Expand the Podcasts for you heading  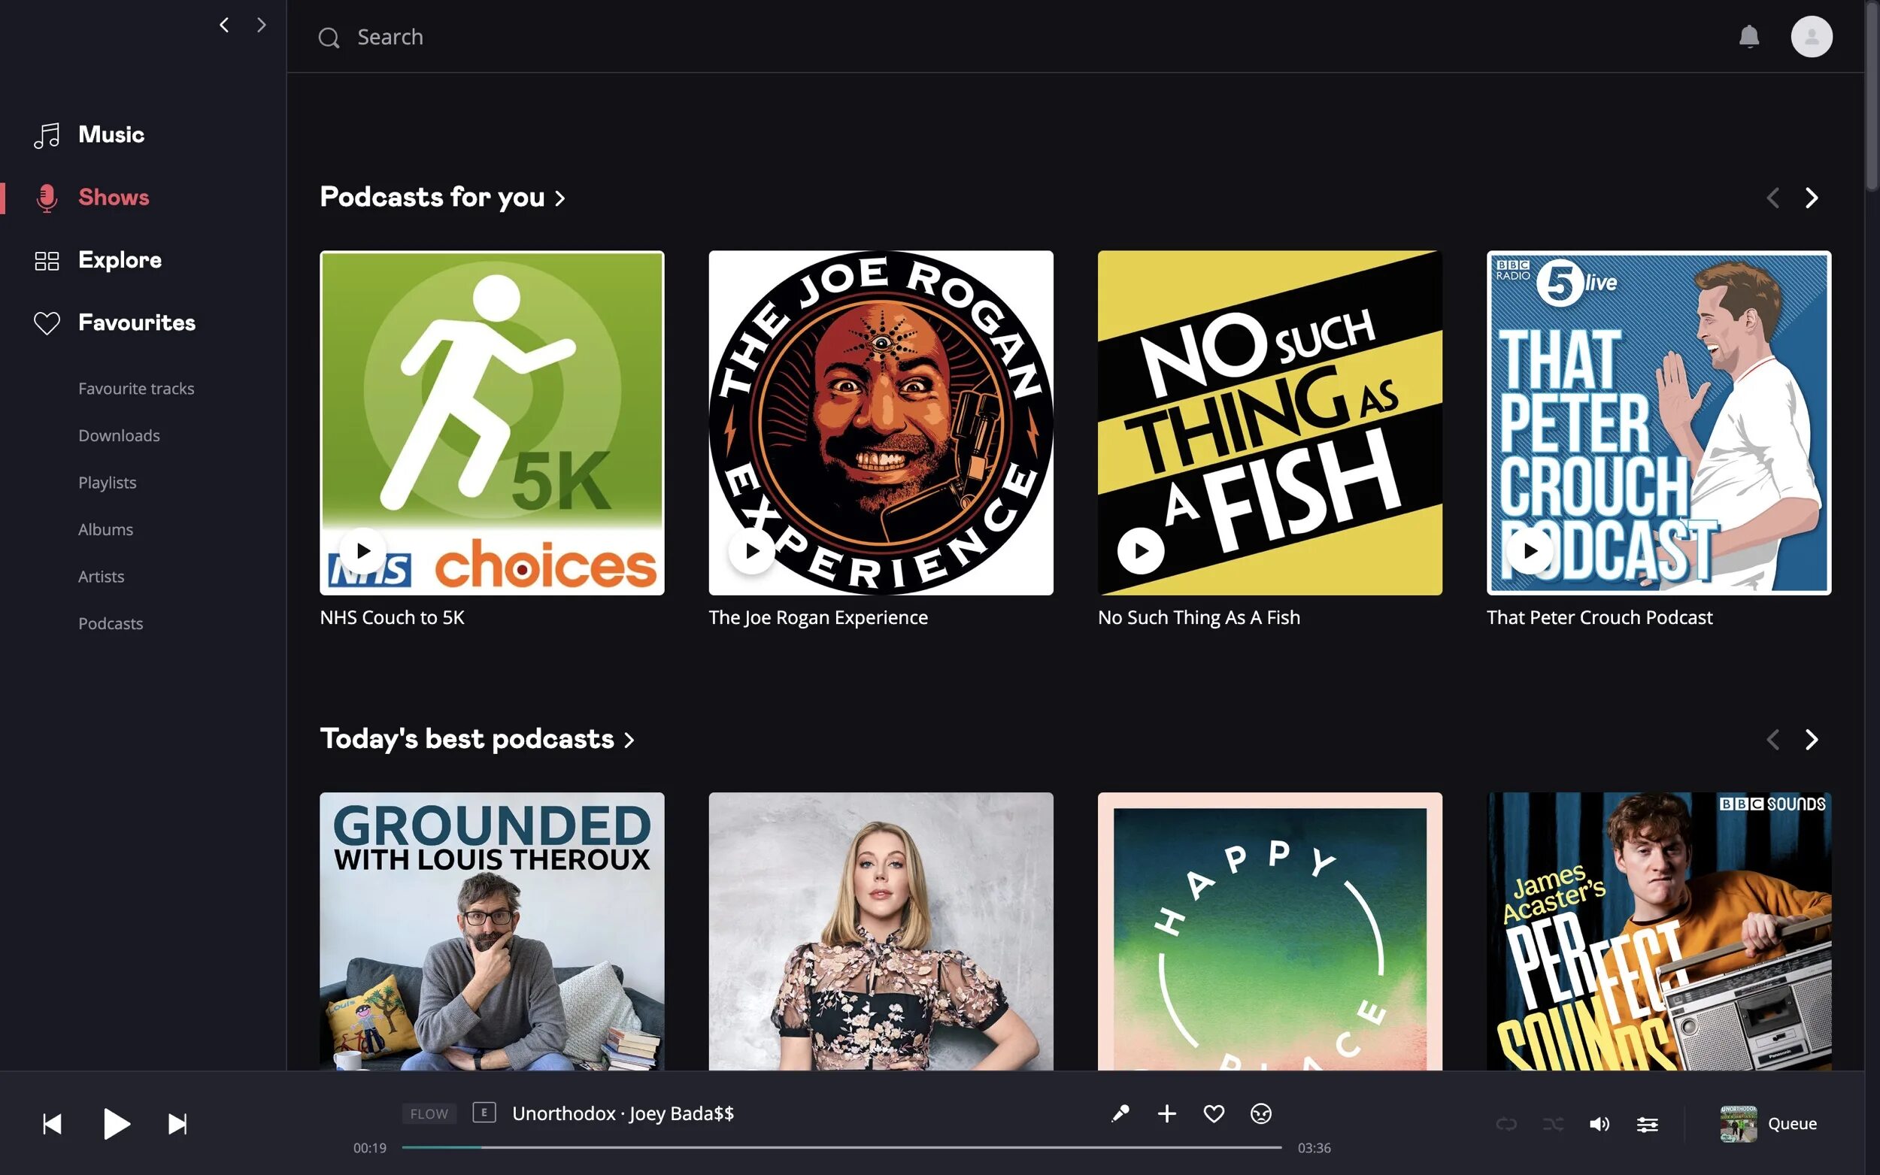click(x=442, y=198)
